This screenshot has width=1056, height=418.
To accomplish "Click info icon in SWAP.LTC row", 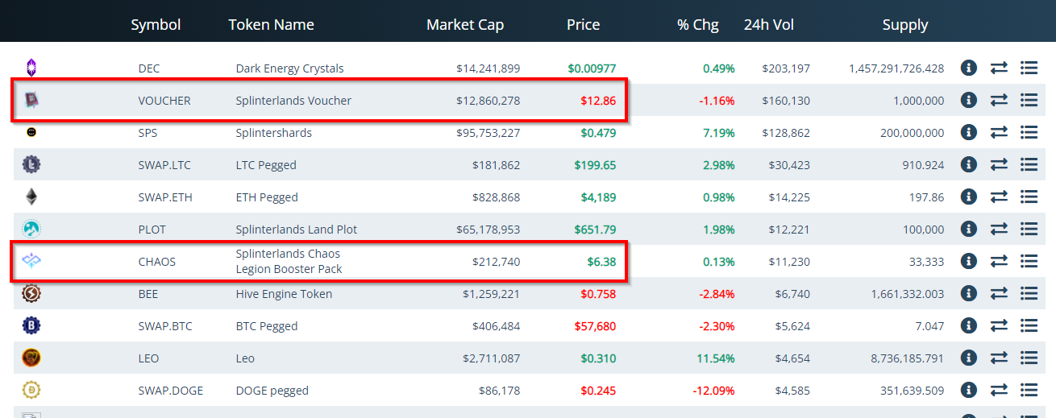I will tap(969, 164).
